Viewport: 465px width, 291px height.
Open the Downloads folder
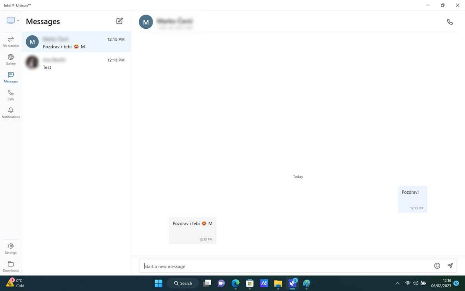pyautogui.click(x=11, y=266)
